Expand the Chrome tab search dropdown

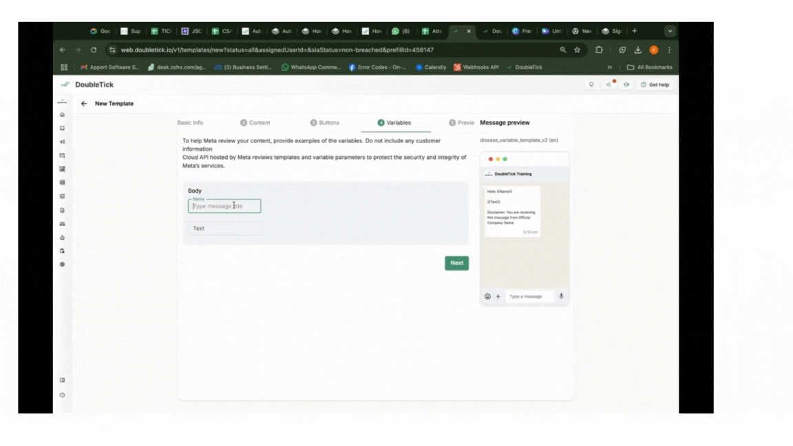670,31
